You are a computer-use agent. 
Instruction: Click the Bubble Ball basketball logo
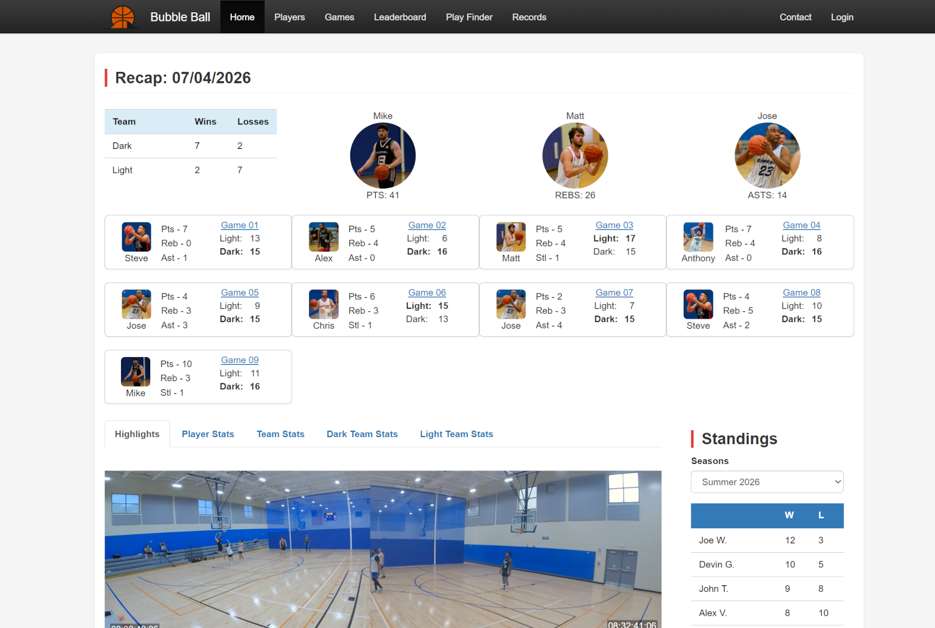123,17
